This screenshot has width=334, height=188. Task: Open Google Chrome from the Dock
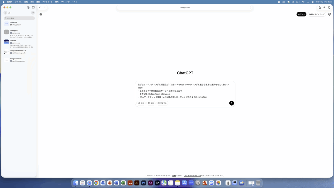coord(96,183)
